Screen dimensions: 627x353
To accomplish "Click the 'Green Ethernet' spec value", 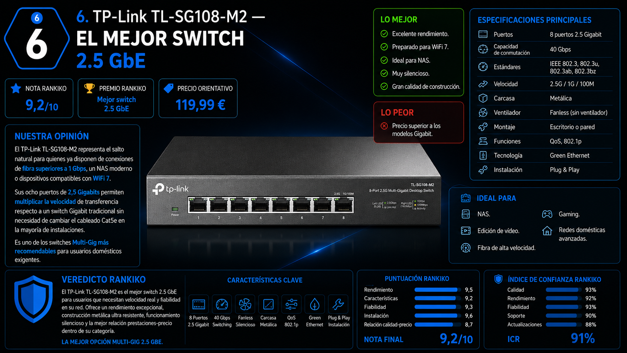I will pyautogui.click(x=570, y=155).
